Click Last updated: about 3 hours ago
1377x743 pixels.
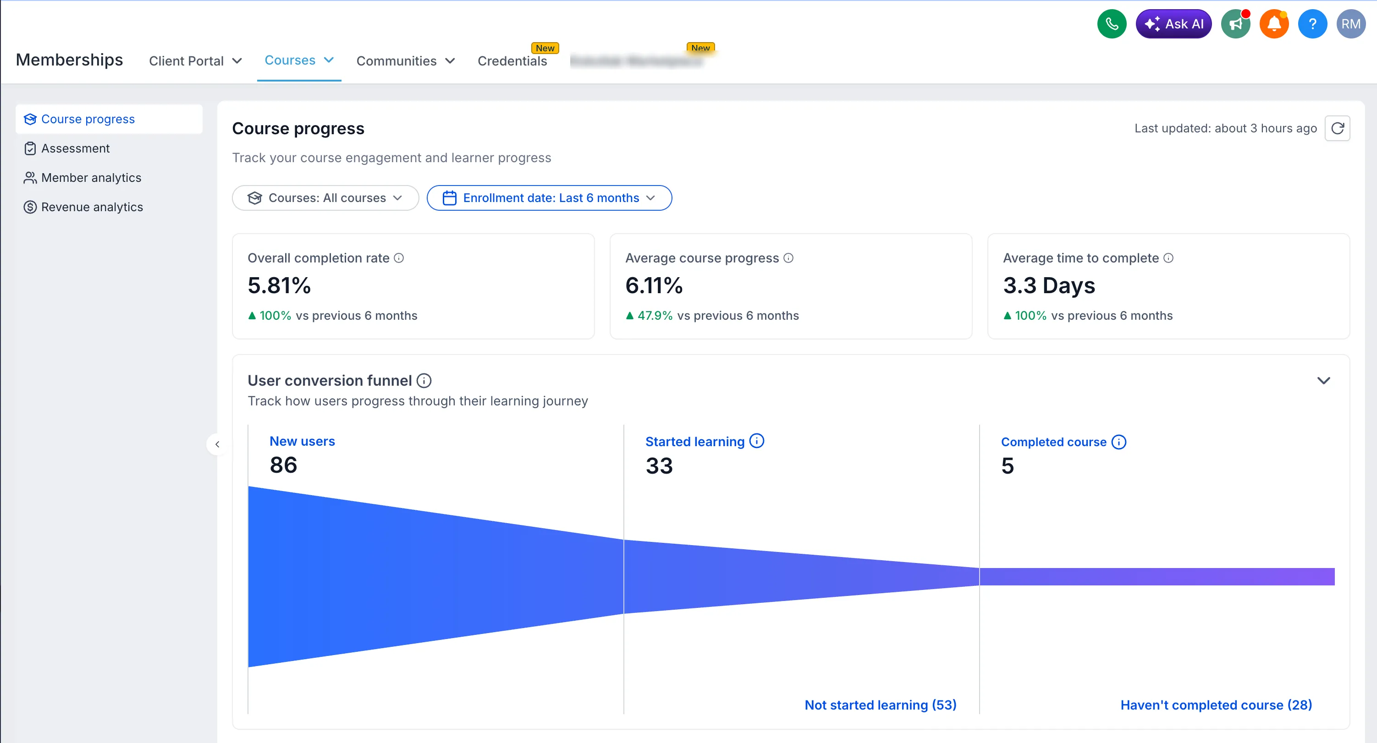point(1225,128)
